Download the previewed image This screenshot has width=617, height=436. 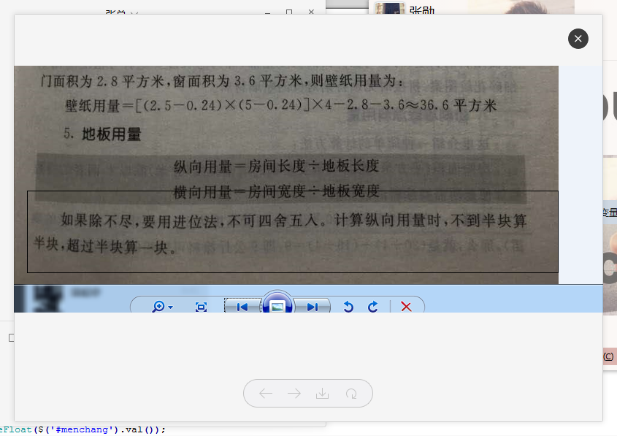(322, 393)
